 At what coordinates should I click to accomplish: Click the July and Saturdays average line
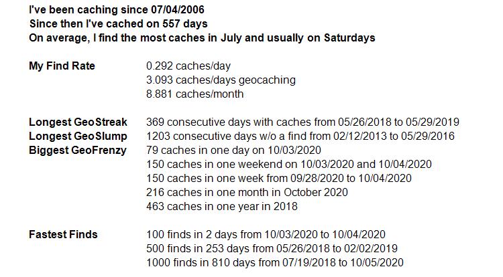coord(202,37)
